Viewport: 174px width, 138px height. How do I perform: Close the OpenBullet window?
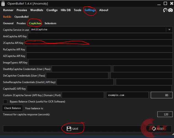[172, 3]
